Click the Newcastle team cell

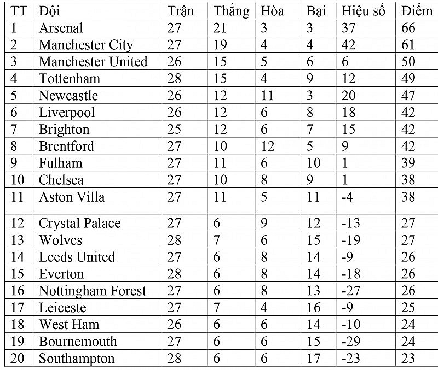(x=68, y=96)
